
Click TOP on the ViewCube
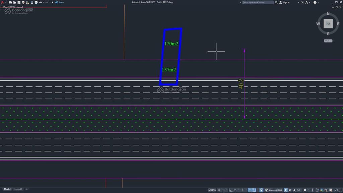pos(328,23)
